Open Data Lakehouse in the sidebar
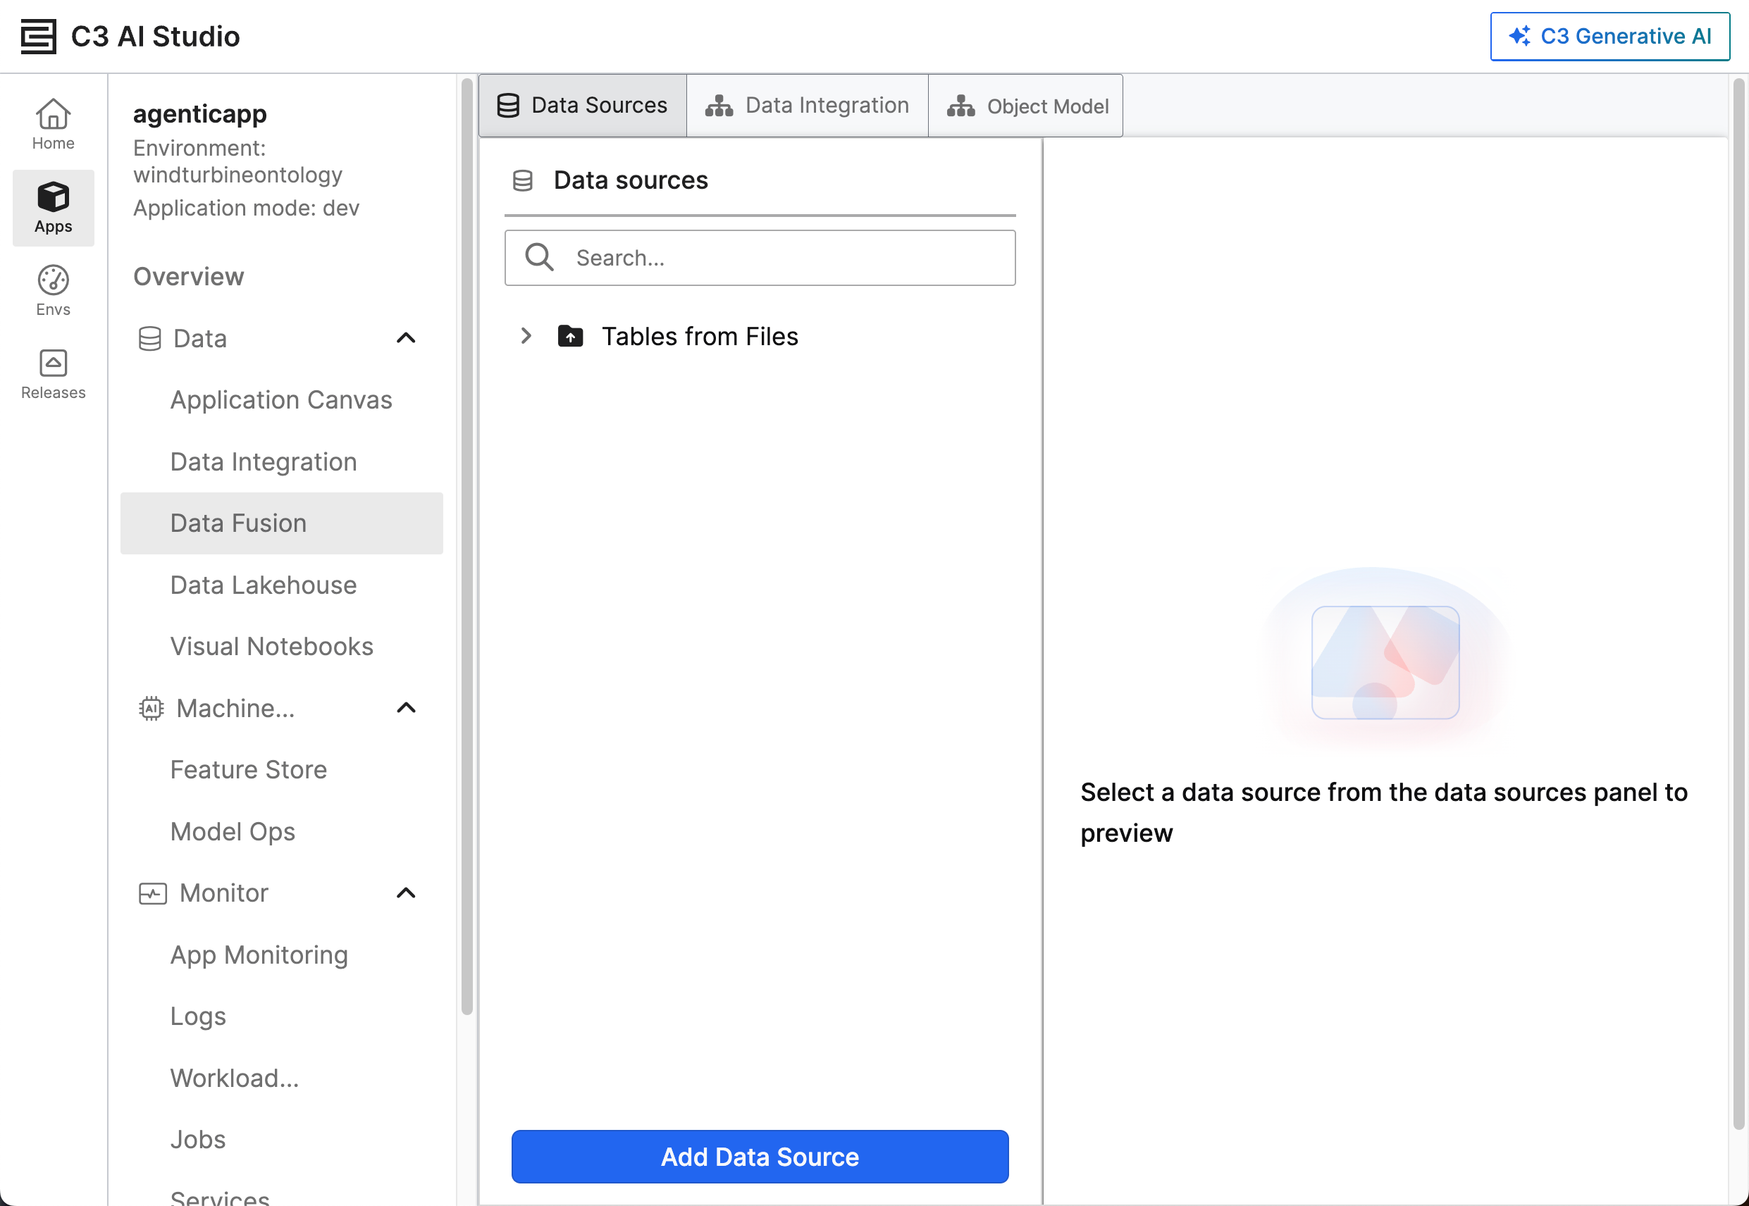 pos(263,585)
